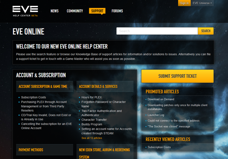228x159 pixels.
Task: Click the EVE Online page title
Action: click(x=28, y=32)
